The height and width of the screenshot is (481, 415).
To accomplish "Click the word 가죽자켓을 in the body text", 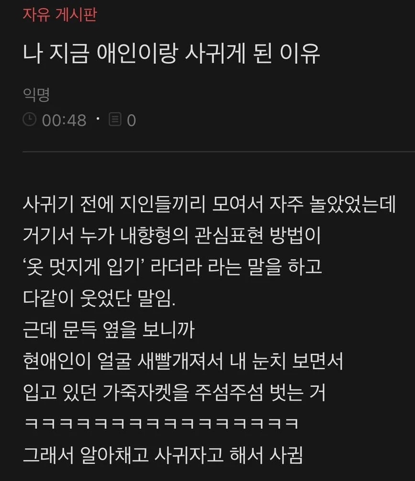I will (x=145, y=392).
